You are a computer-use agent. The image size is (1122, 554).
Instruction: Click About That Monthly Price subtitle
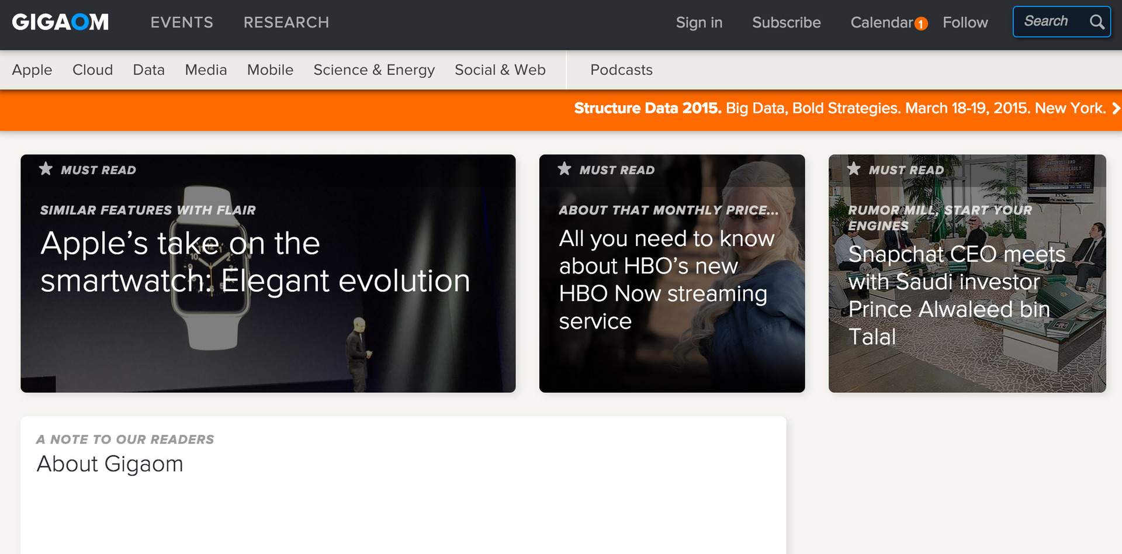click(669, 210)
